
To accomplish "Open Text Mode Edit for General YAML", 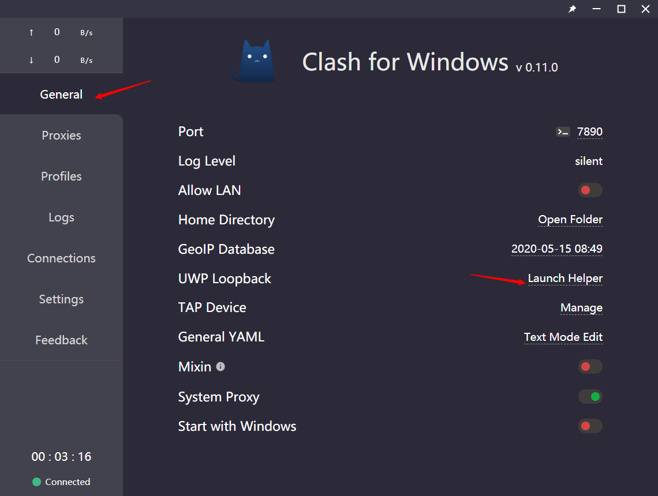I will pyautogui.click(x=563, y=337).
